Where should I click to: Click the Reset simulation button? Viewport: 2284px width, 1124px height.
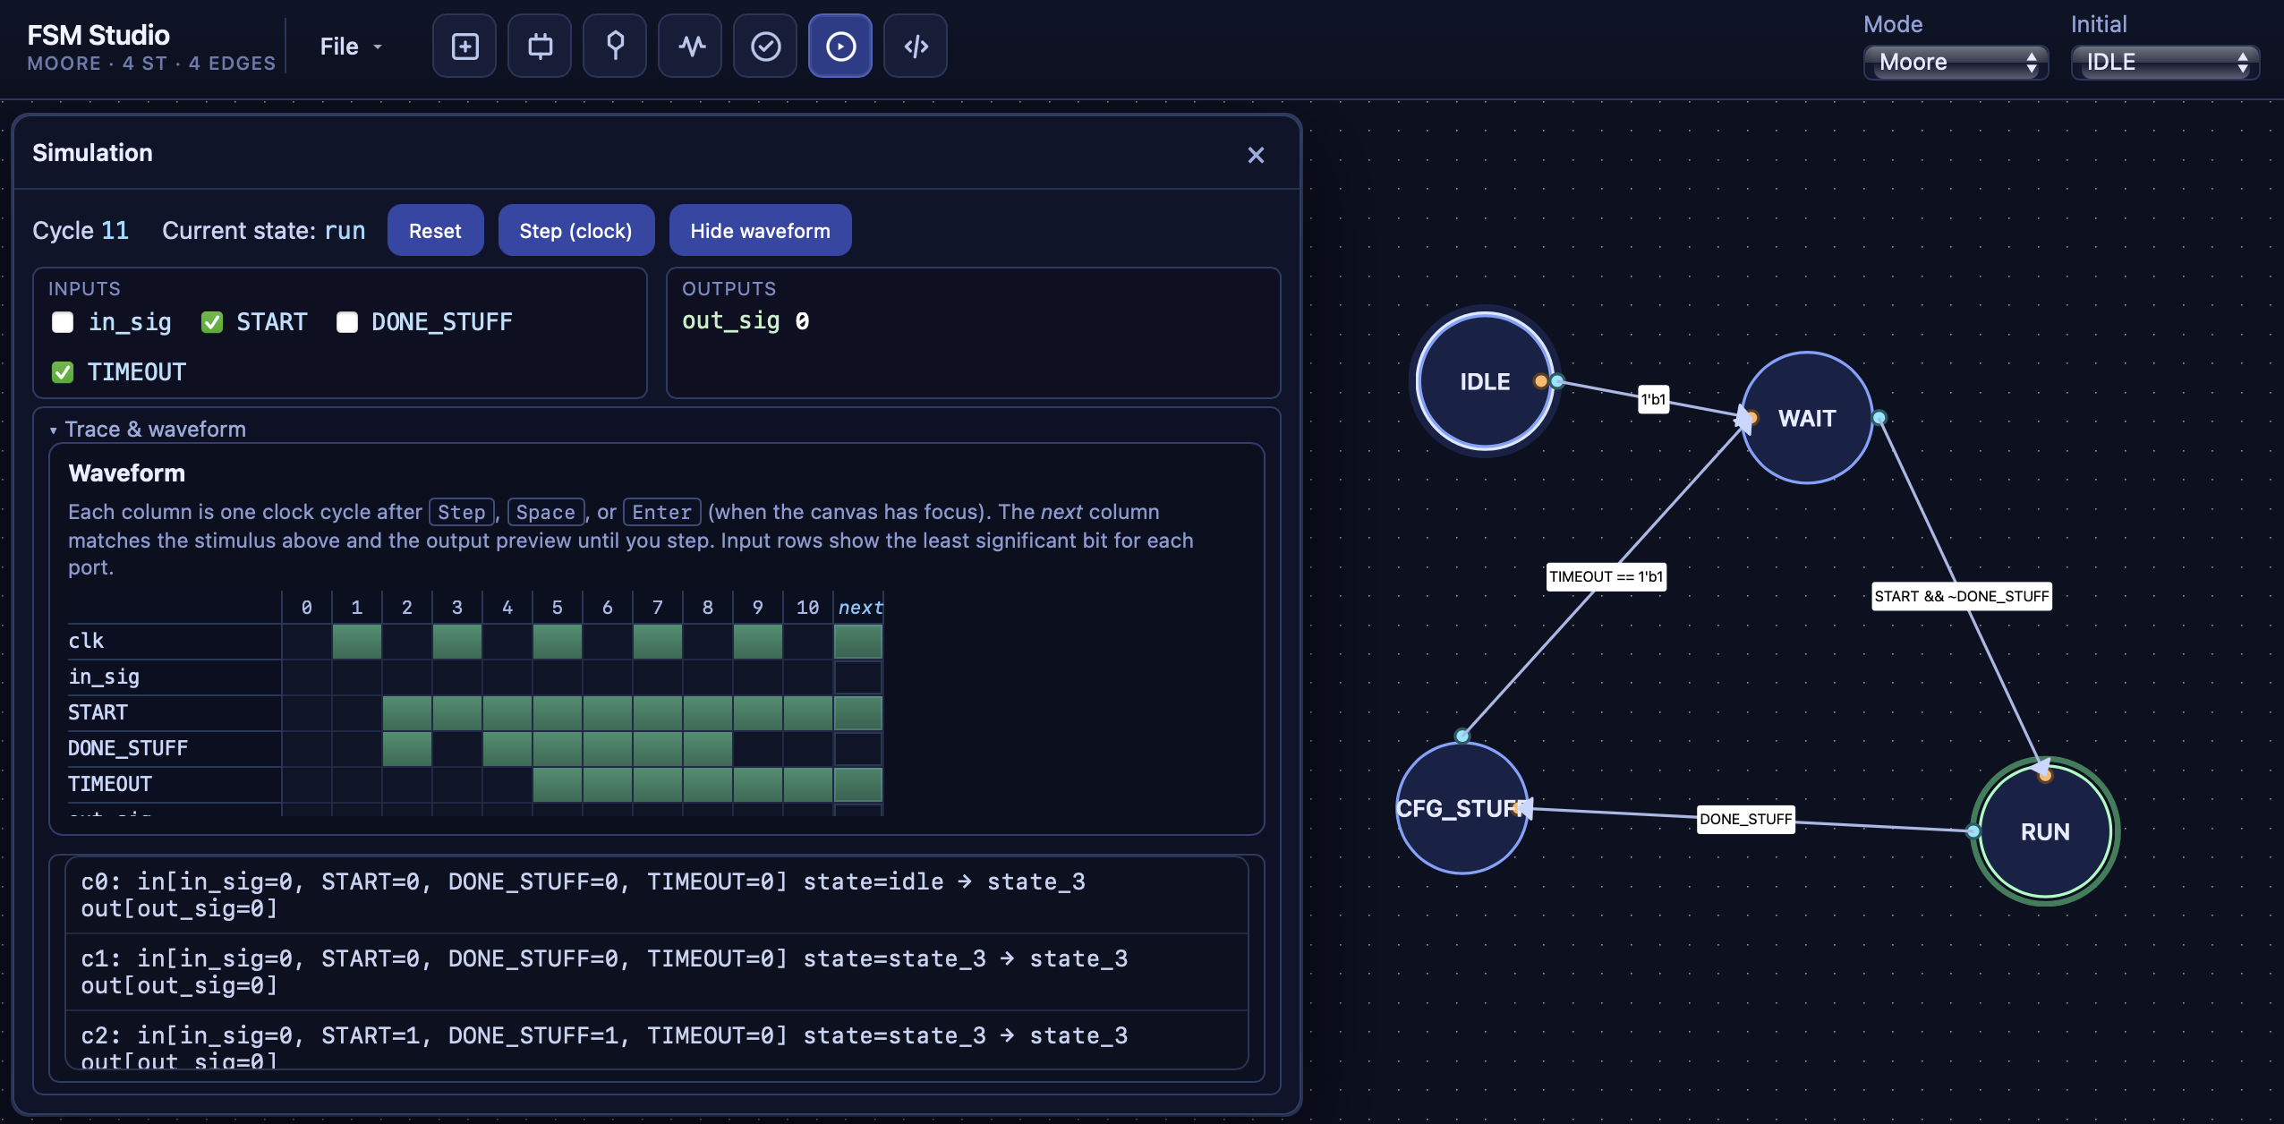pyautogui.click(x=435, y=231)
